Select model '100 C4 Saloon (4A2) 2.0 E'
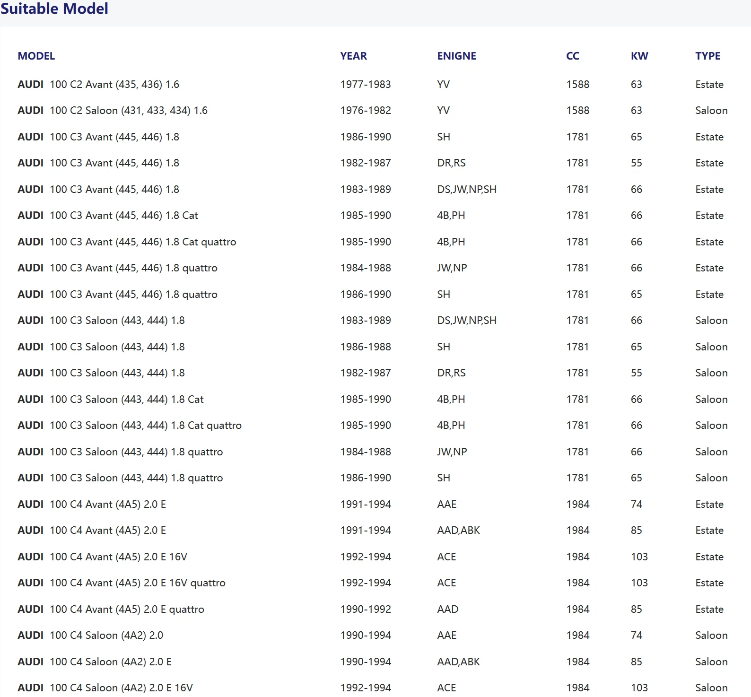 [111, 662]
